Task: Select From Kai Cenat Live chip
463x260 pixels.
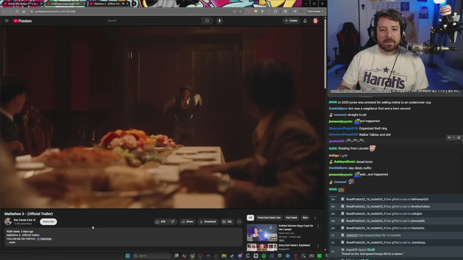Action: click(269, 218)
